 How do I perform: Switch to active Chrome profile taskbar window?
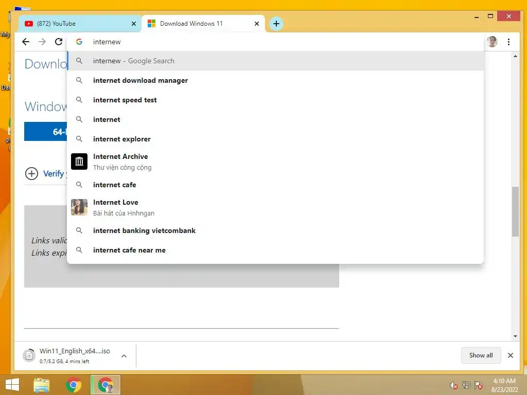pos(106,385)
